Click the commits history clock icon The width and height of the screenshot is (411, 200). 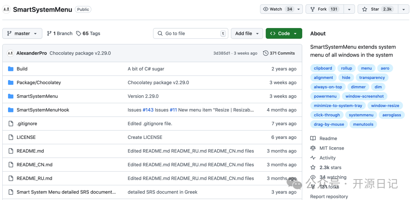pos(266,53)
